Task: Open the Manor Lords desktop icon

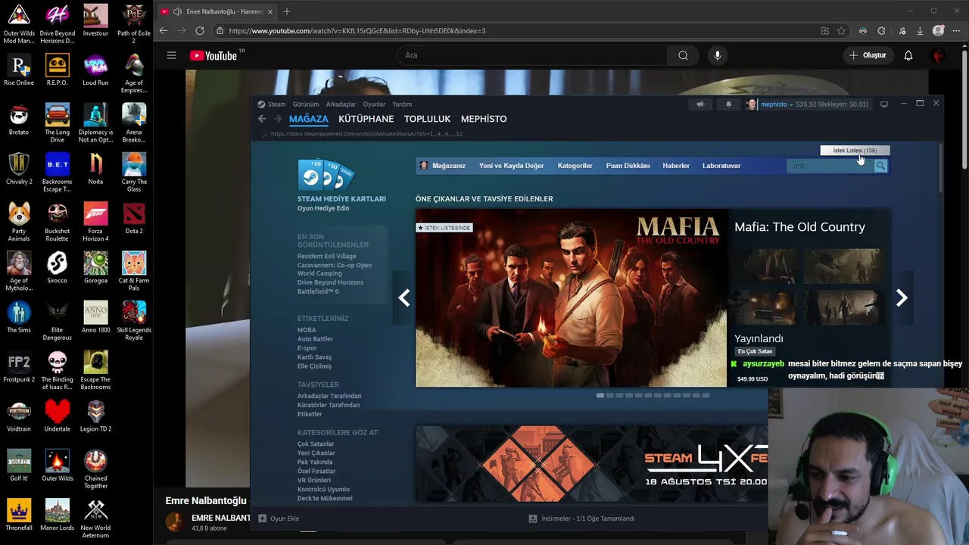Action: point(57,515)
